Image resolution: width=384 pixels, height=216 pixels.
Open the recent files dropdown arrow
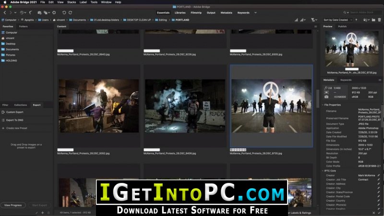click(x=25, y=12)
